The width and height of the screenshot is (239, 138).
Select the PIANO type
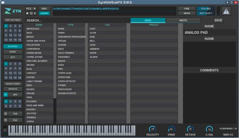click(71, 33)
